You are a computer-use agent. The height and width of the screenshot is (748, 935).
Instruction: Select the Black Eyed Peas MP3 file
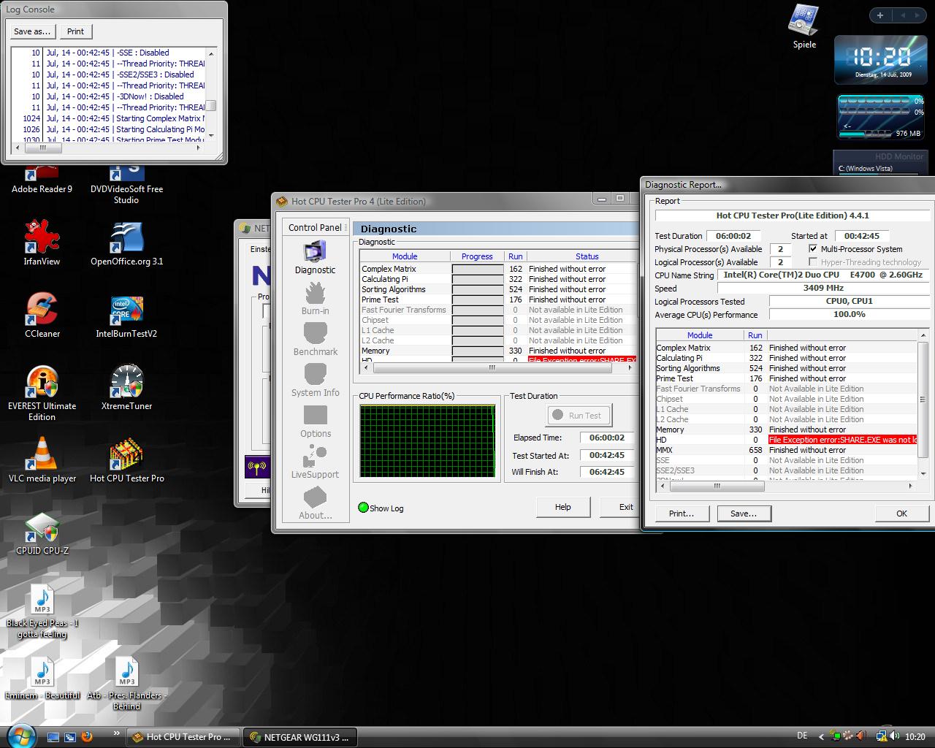point(42,611)
